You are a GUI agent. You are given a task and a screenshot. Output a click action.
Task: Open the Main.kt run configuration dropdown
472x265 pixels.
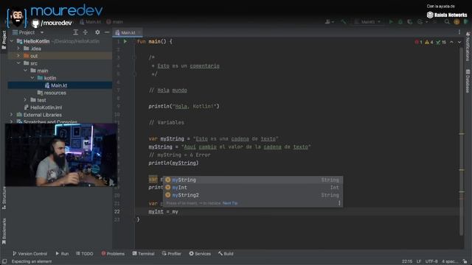[x=367, y=21]
